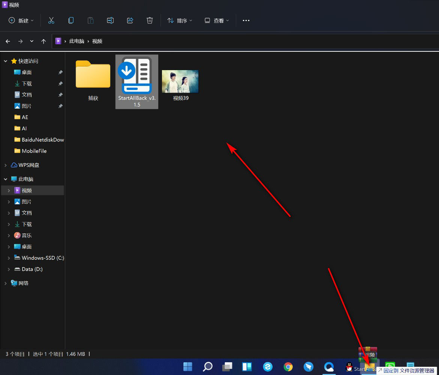The height and width of the screenshot is (375, 439).
Task: Collapse the 快速访问 section
Action: click(x=5, y=61)
